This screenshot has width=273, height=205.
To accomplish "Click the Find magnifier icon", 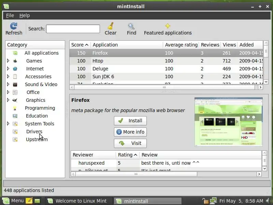I will pyautogui.click(x=131, y=26).
